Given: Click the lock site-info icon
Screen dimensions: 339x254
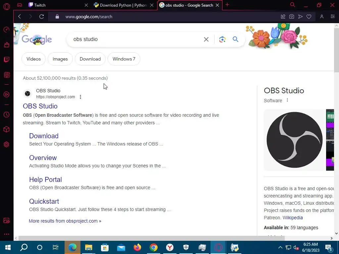Looking at the screenshot, I should pos(57,17).
